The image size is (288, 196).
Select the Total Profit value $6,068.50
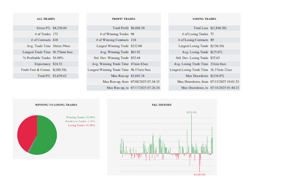click(138, 28)
